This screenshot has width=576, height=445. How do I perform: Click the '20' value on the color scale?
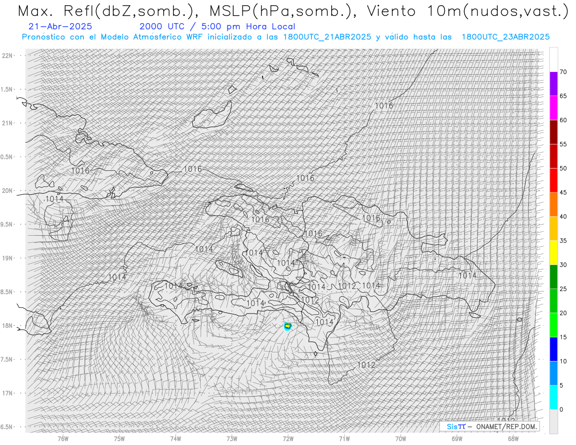point(563,313)
